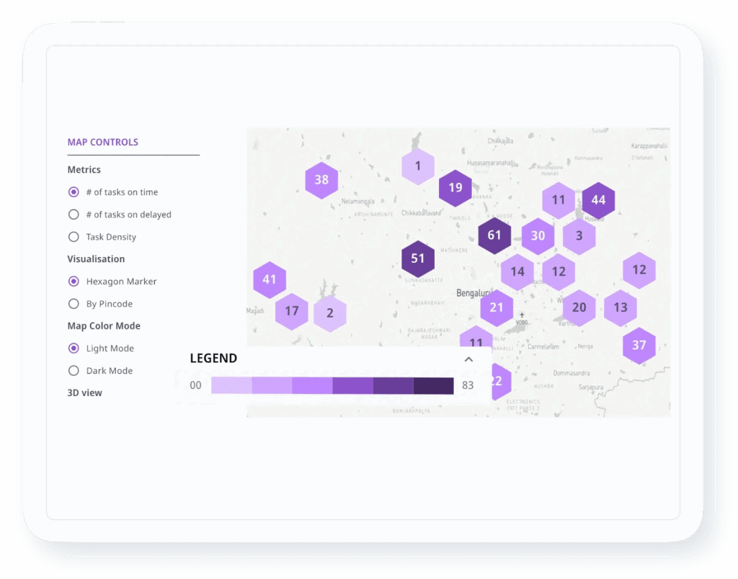The width and height of the screenshot is (738, 579).
Task: Click the hexagon marker labeled 38
Action: tap(321, 180)
